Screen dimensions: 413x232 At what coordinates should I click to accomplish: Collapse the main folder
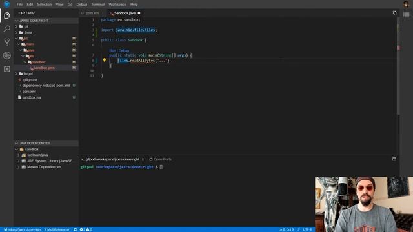point(19,44)
